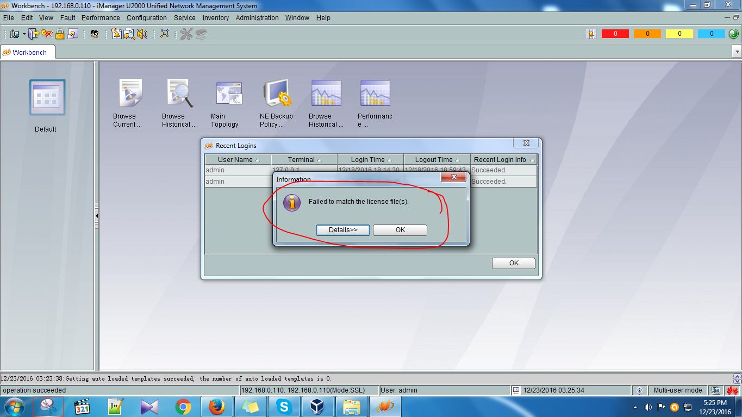Click the Custom View toolbar icon

pyautogui.click(x=15, y=34)
